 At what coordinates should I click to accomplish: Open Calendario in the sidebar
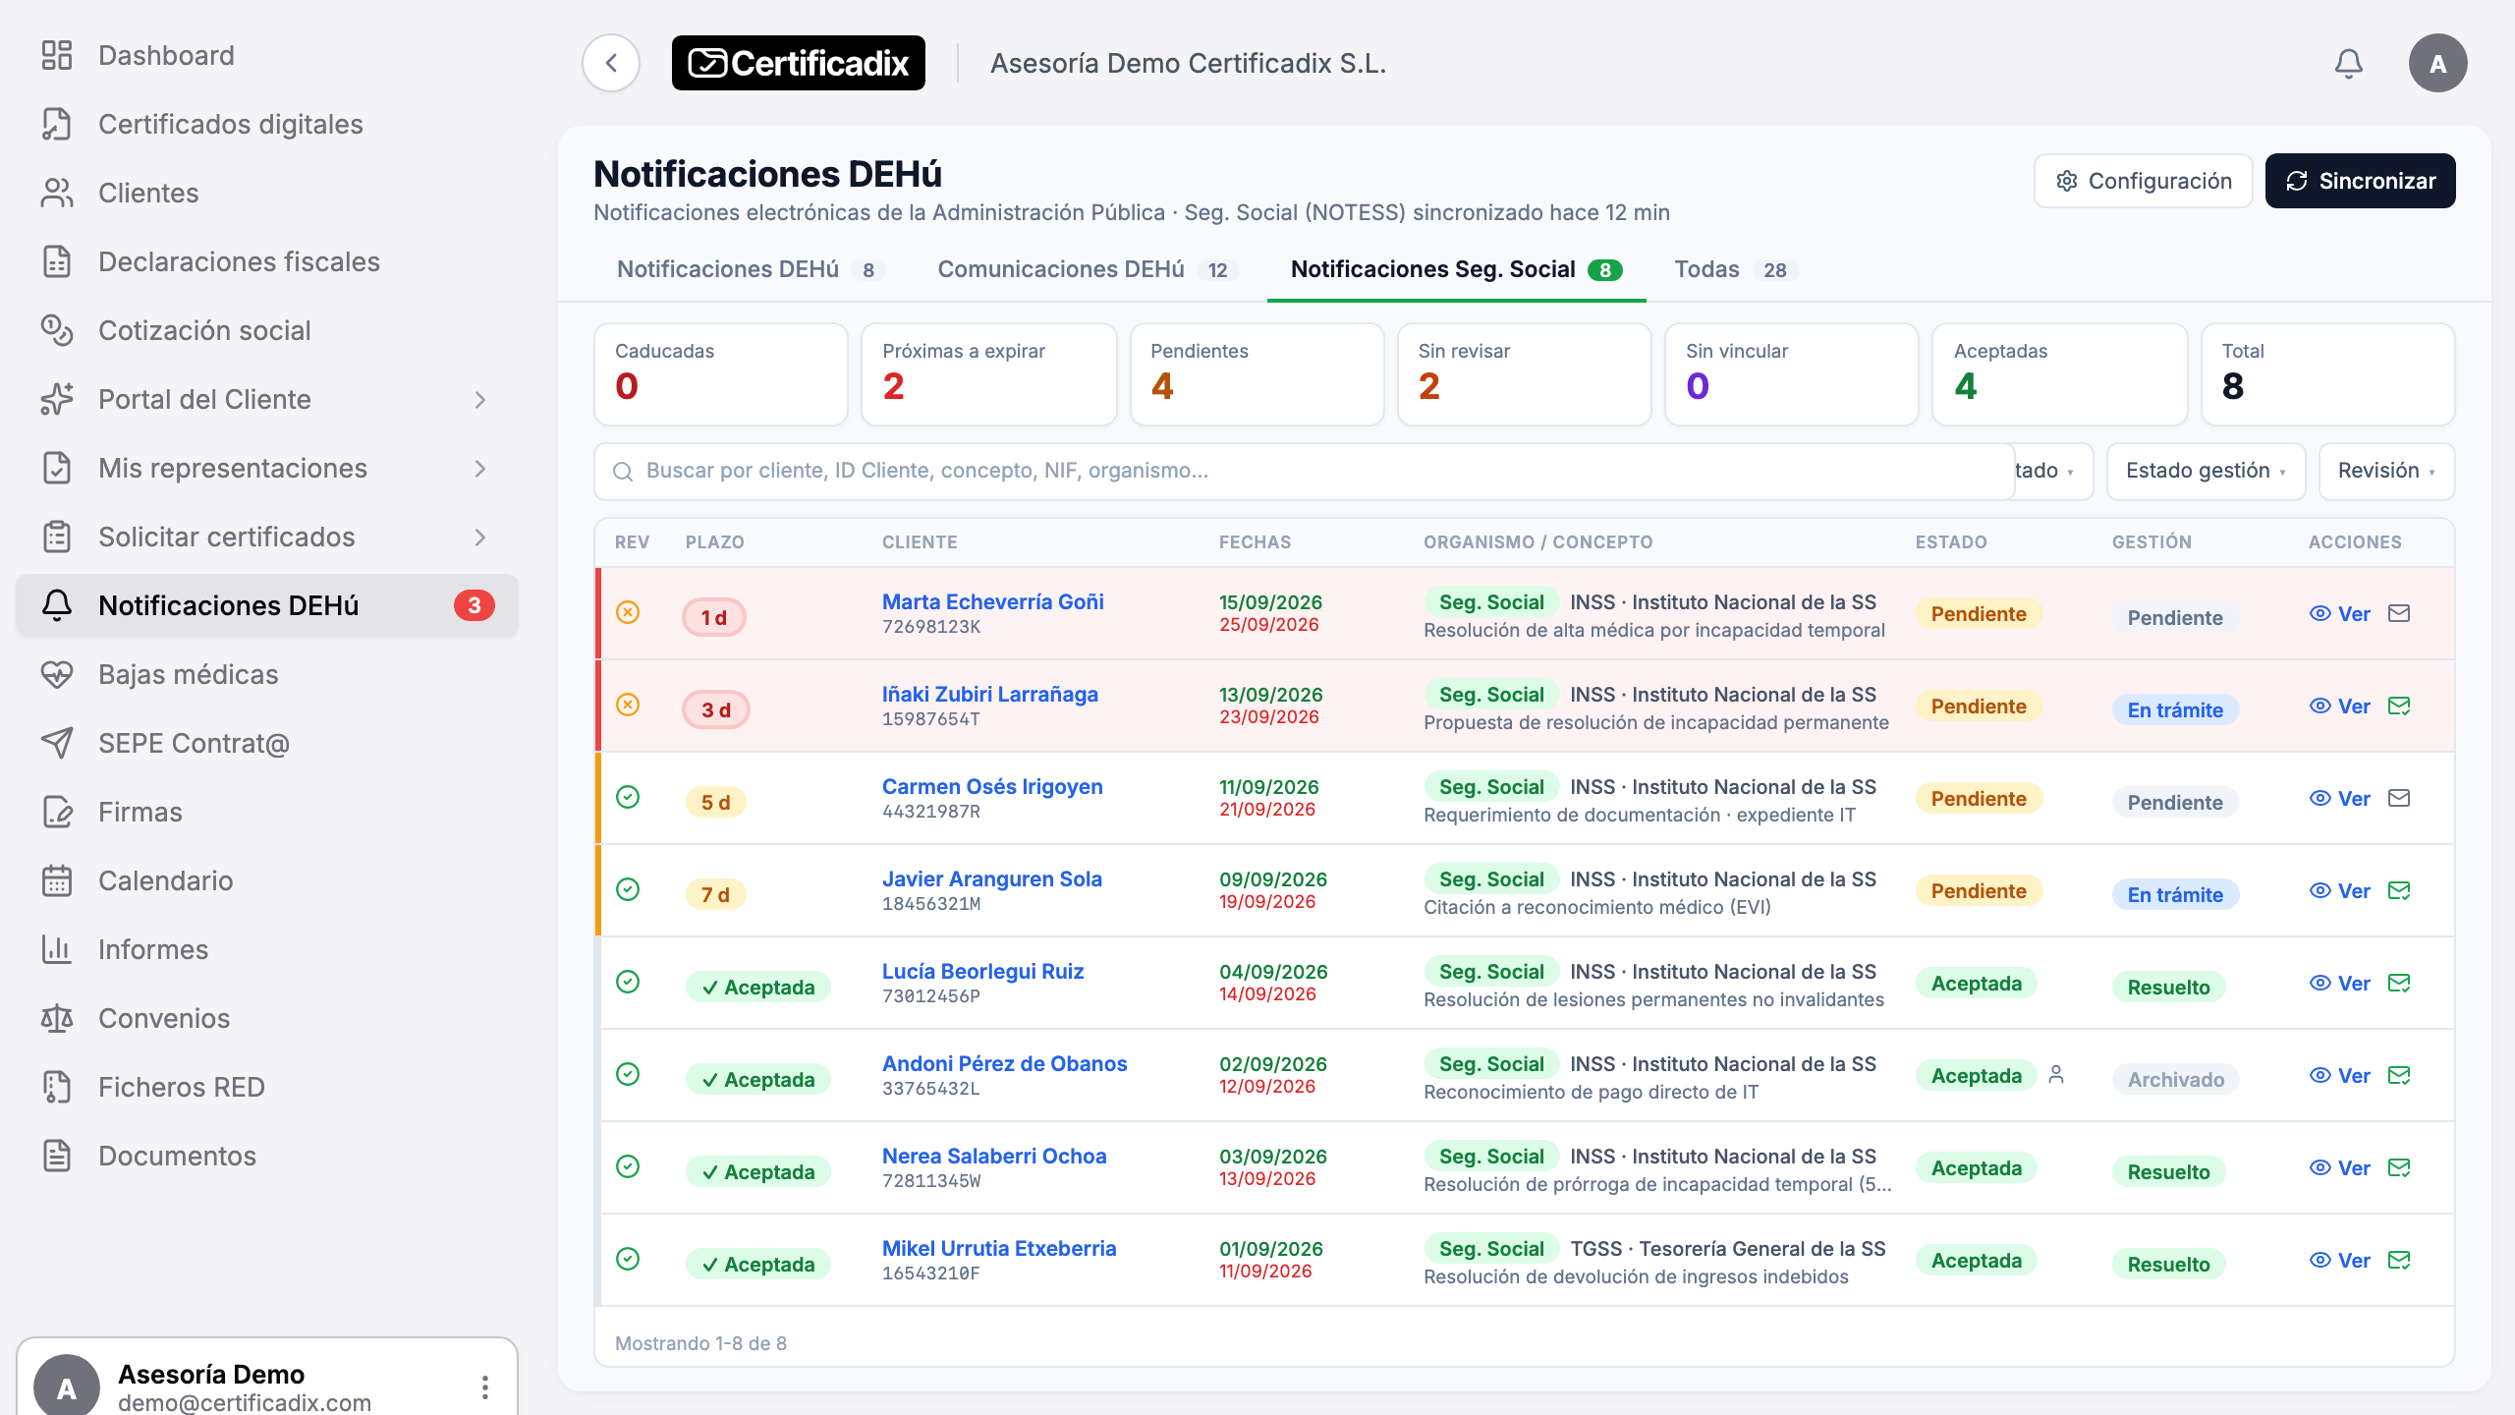tap(267, 880)
